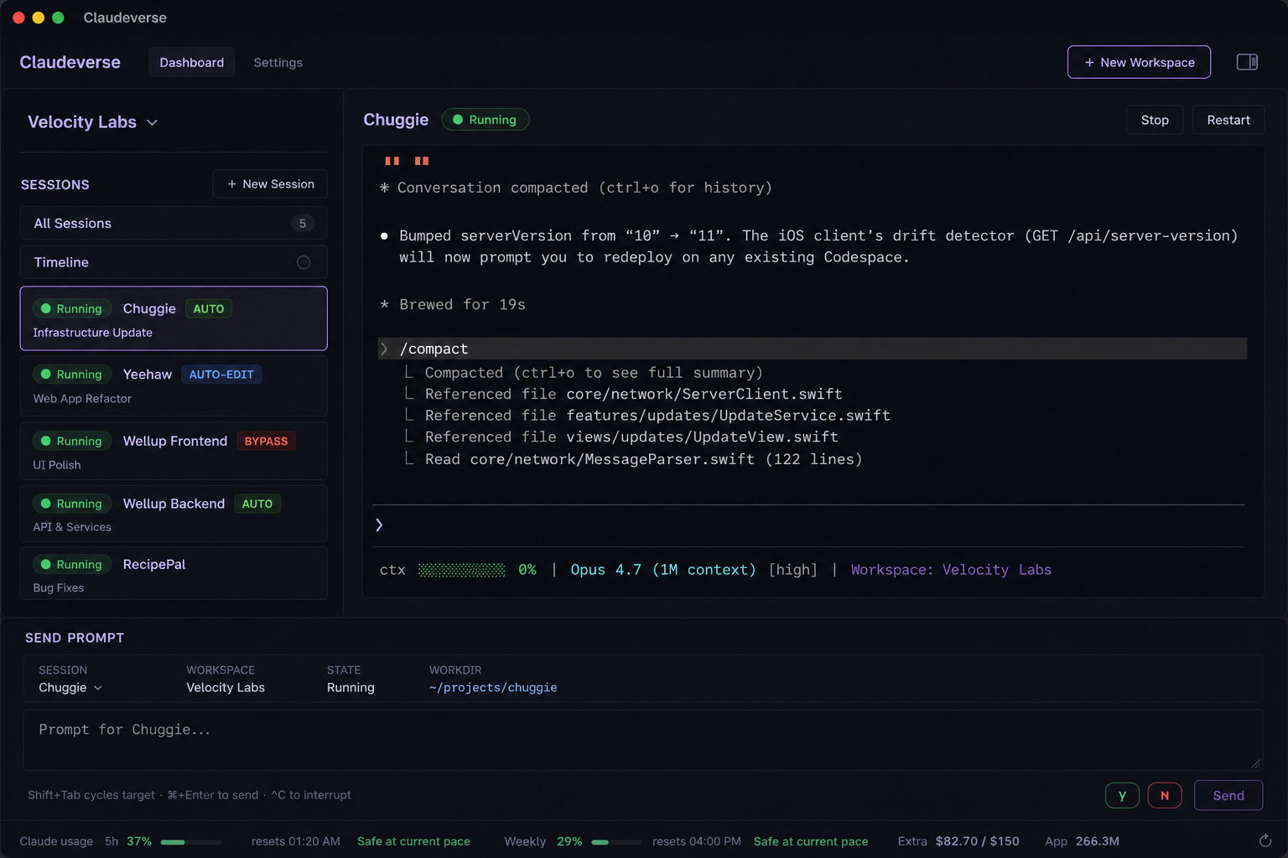The image size is (1288, 858).
Task: Toggle the sidebar panel icon
Action: pos(1247,62)
